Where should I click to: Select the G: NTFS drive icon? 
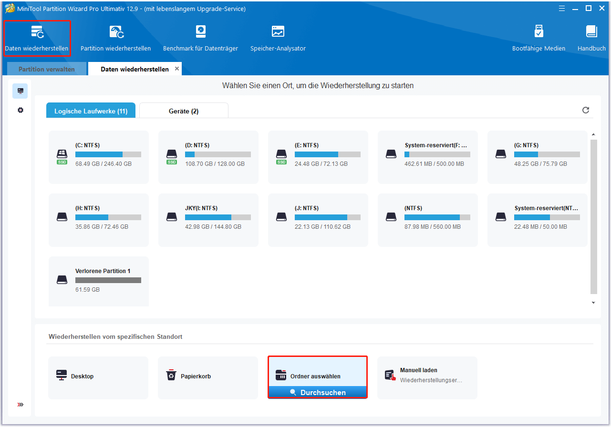click(x=501, y=154)
